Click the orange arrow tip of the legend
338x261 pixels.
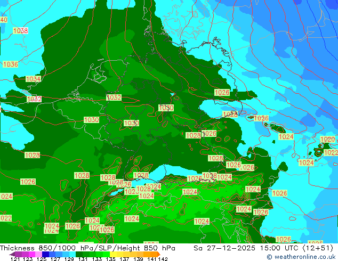coord(159,254)
